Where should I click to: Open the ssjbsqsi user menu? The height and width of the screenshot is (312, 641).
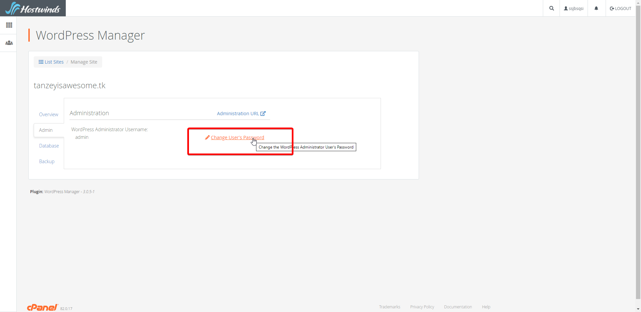(x=574, y=8)
